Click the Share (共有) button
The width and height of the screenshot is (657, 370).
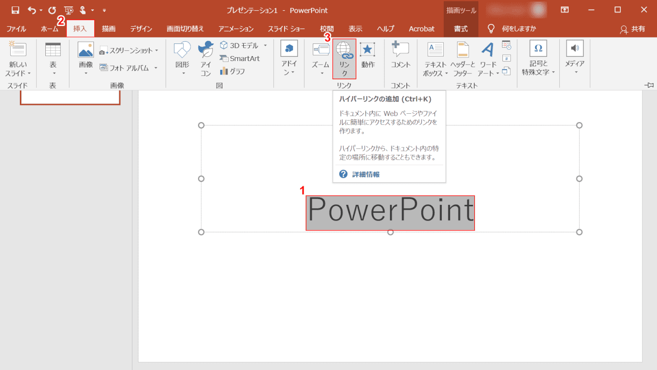point(632,29)
